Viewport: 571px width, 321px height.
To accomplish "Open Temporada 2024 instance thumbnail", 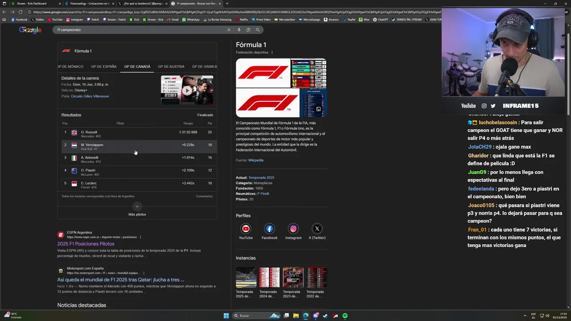I will 269,277.
